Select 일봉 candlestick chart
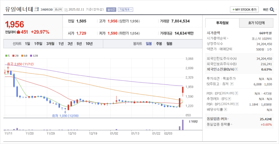 (x=149, y=44)
